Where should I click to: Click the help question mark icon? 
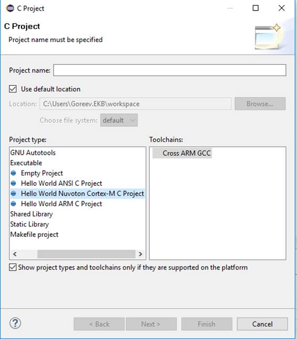[x=15, y=323]
